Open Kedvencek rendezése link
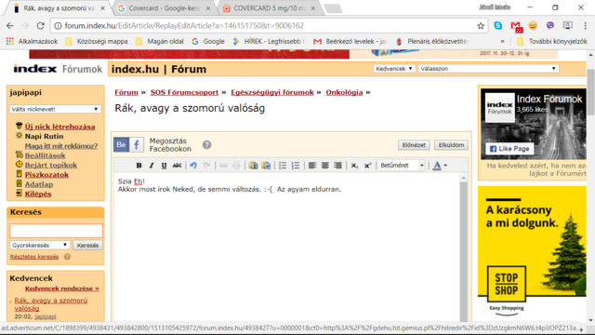Viewport: 595px width, 335px height. [62, 288]
